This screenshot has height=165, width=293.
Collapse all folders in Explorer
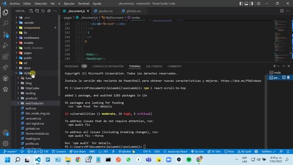pos(49,11)
